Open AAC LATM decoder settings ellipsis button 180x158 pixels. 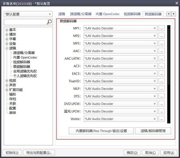(161, 58)
